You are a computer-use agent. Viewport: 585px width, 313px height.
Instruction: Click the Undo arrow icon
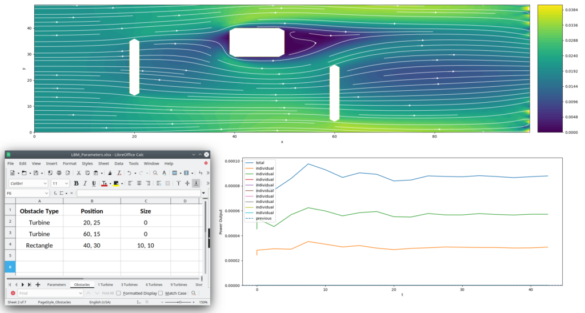[x=130, y=172]
